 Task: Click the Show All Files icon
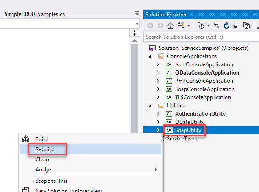pos(247,26)
